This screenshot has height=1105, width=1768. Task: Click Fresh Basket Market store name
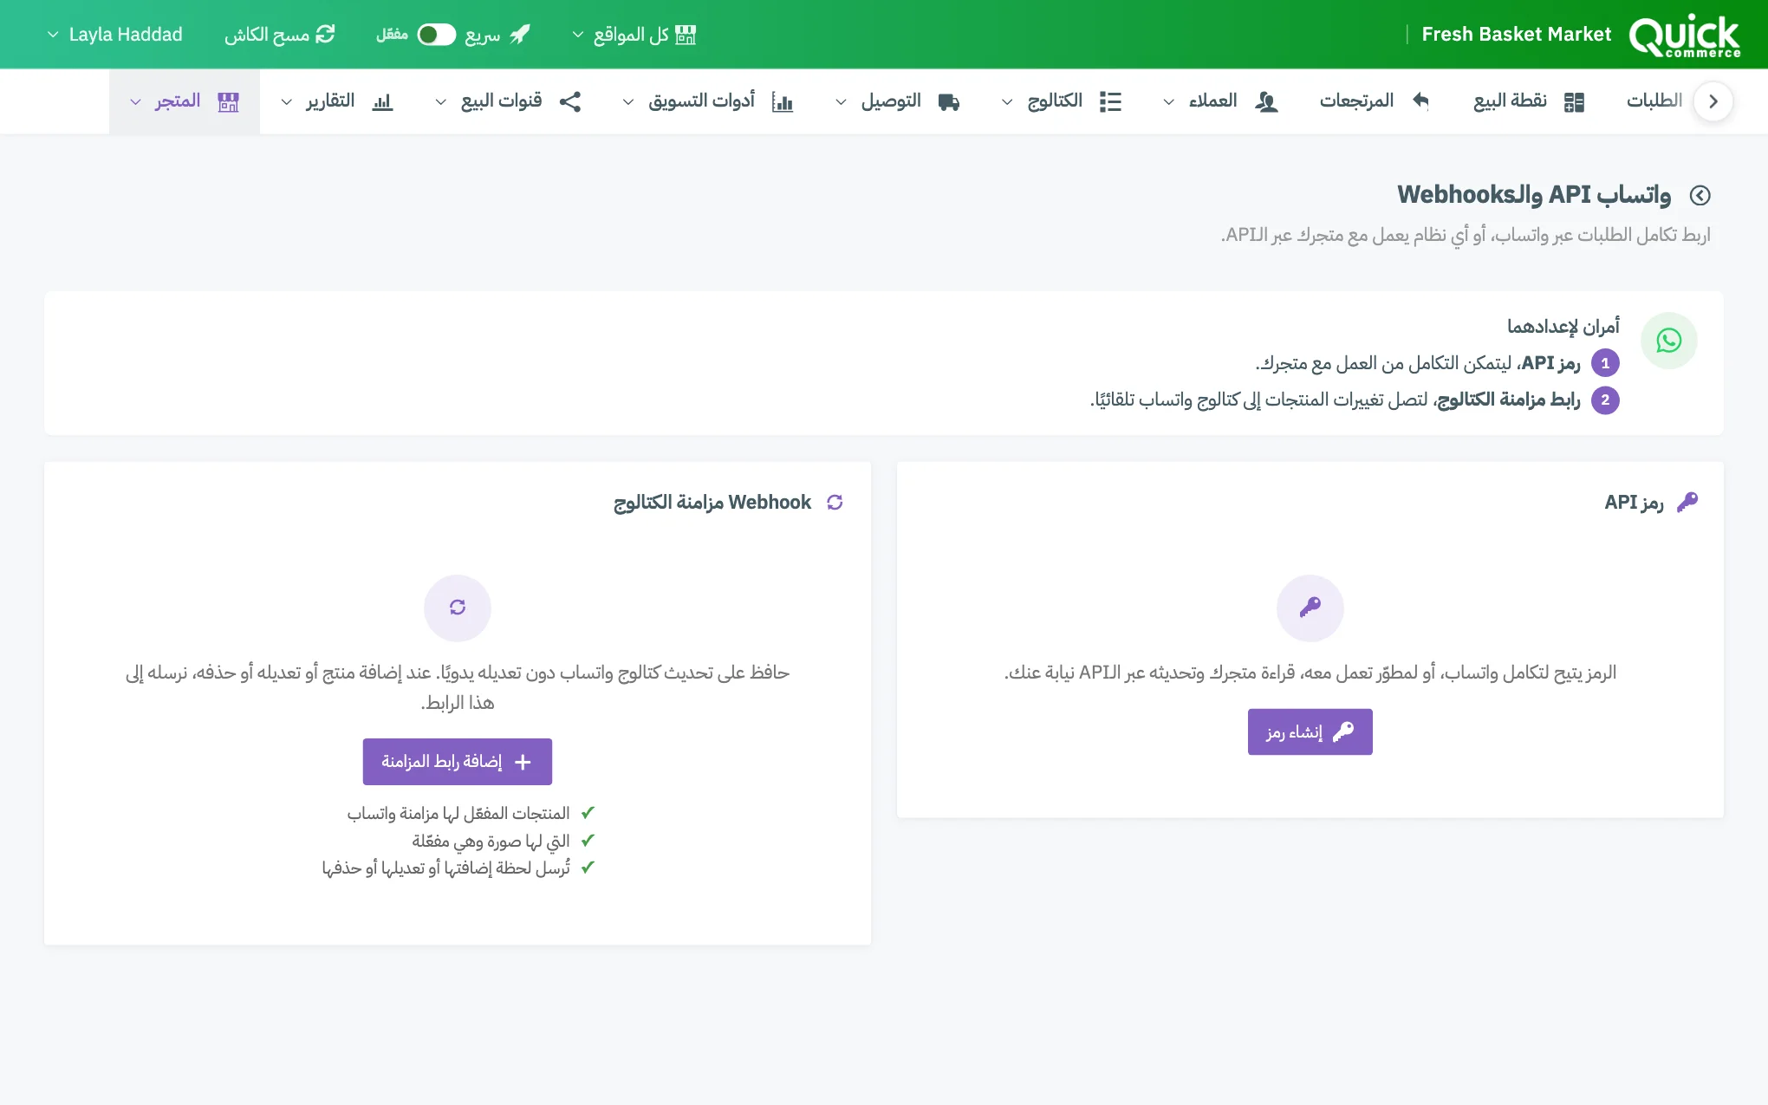tap(1516, 35)
